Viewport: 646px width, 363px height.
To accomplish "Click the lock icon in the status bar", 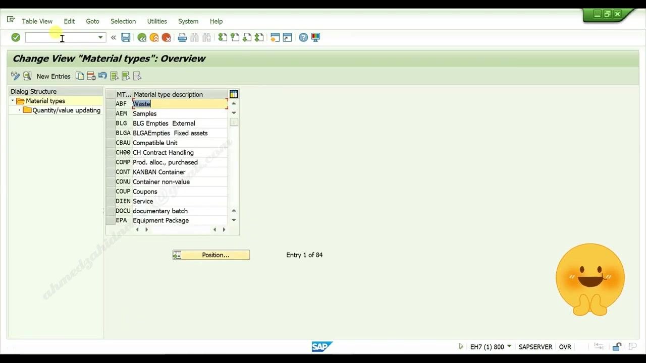I will tap(617, 347).
